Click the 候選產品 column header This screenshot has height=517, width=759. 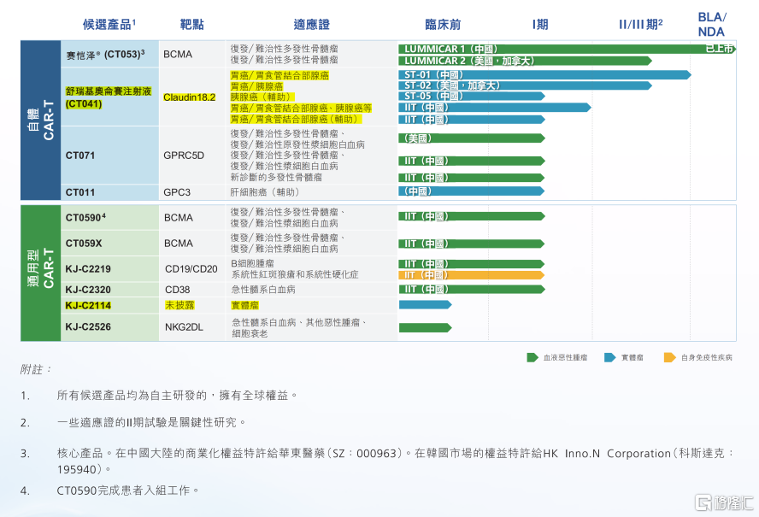tap(109, 24)
